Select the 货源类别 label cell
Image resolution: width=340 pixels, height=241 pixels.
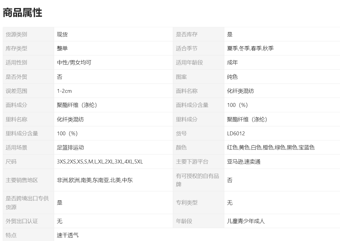pos(16,34)
